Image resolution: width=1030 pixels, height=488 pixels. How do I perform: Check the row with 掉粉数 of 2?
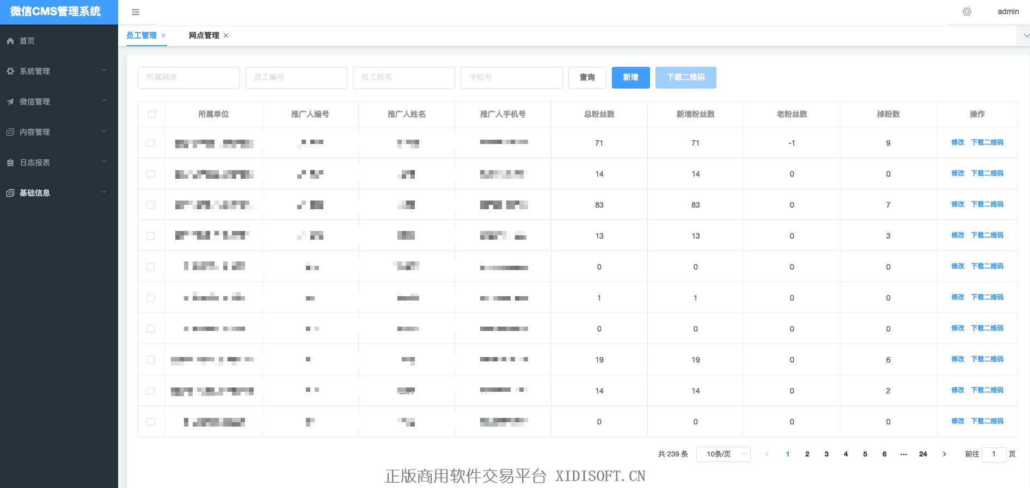151,391
